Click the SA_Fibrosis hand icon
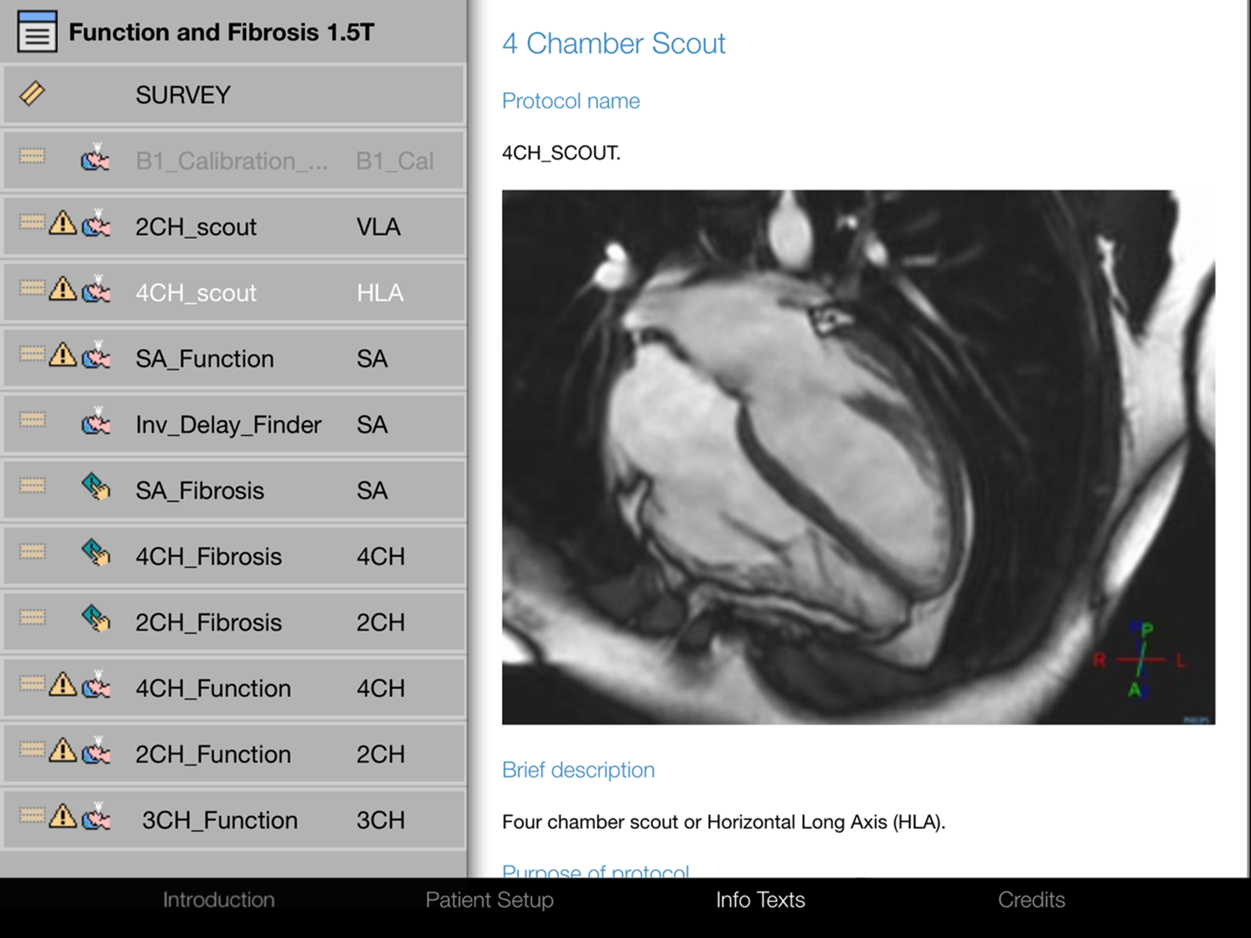This screenshot has height=938, width=1251. 96,488
